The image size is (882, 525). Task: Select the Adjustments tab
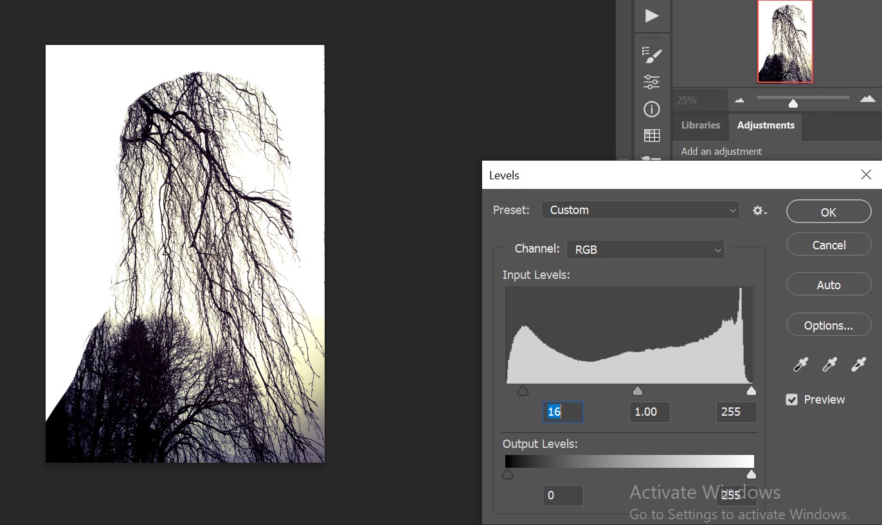(x=766, y=125)
